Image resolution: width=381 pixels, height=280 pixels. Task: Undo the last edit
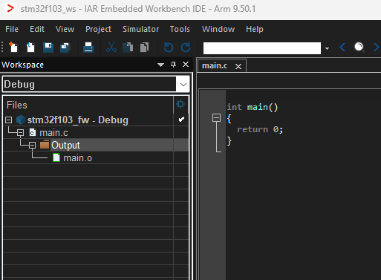(x=169, y=48)
